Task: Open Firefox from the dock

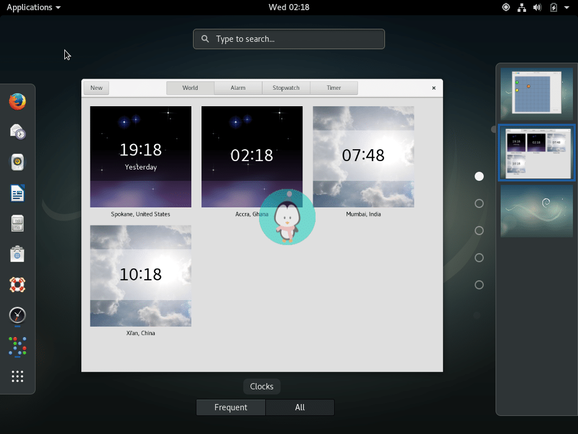Action: pos(17,102)
